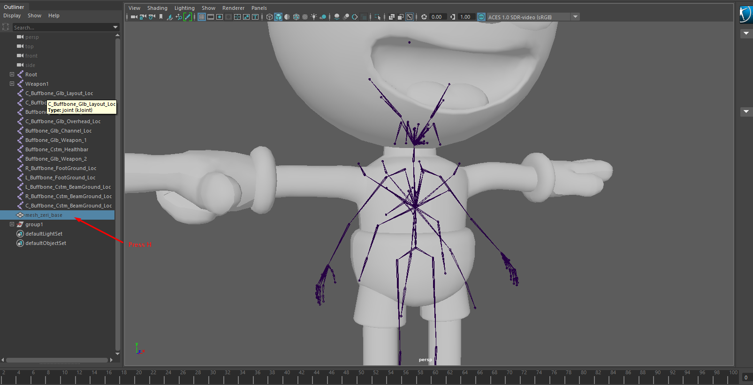Click the Isolate Select icon
Viewport: 753px width, 385px height.
pyautogui.click(x=378, y=17)
